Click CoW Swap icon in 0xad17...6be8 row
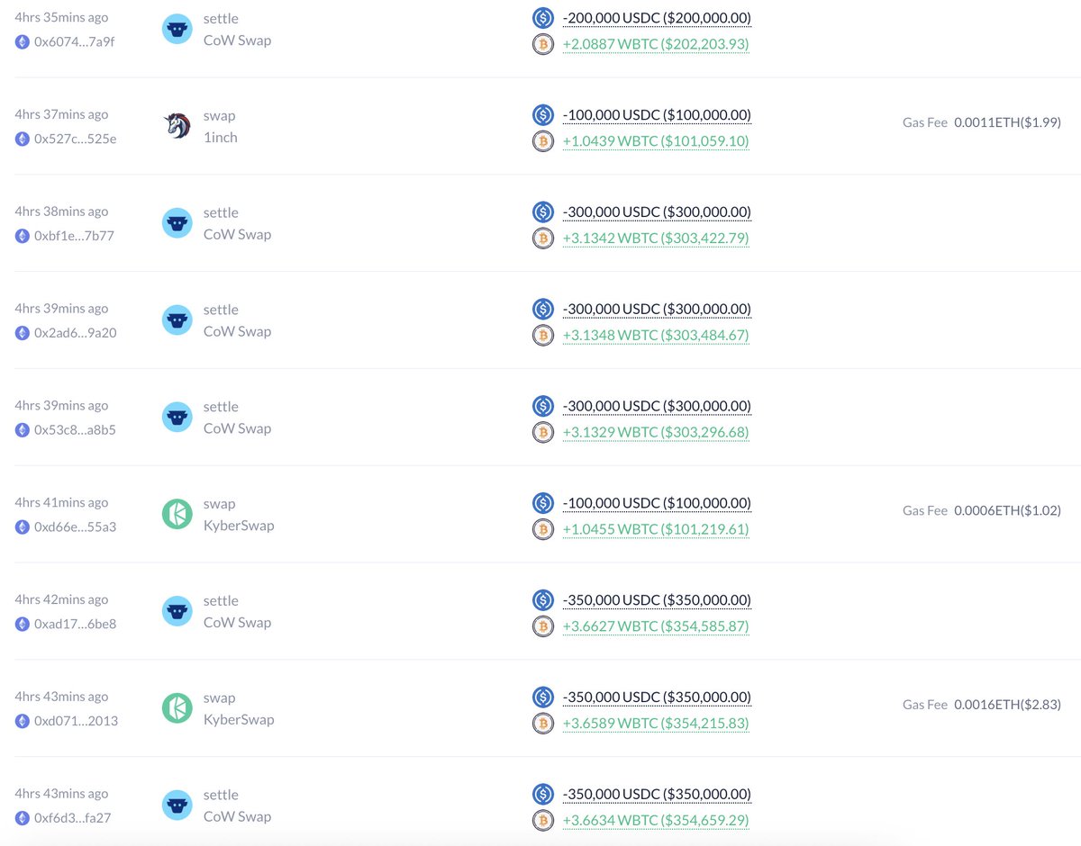This screenshot has width=1081, height=846. tap(177, 612)
